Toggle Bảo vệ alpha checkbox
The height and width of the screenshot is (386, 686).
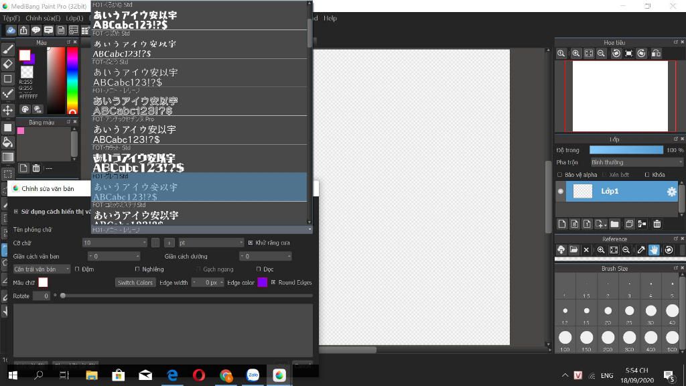[x=559, y=175]
